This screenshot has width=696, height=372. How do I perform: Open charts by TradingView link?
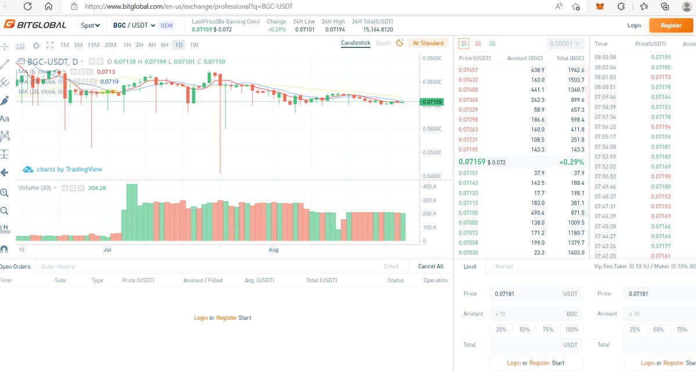[63, 169]
